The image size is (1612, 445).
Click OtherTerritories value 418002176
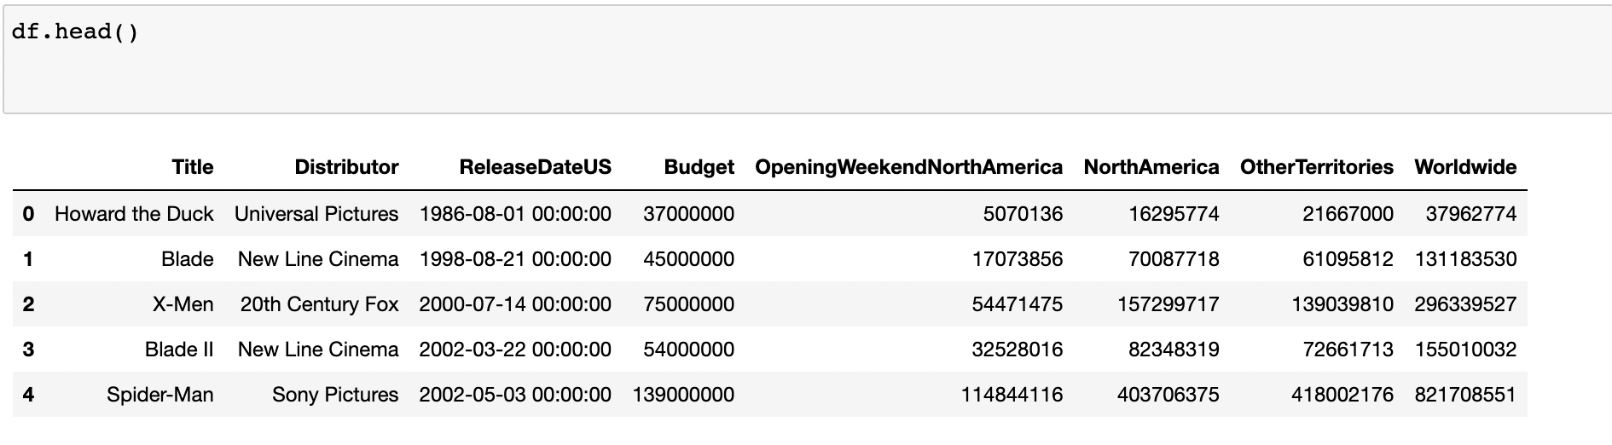pyautogui.click(x=1343, y=395)
